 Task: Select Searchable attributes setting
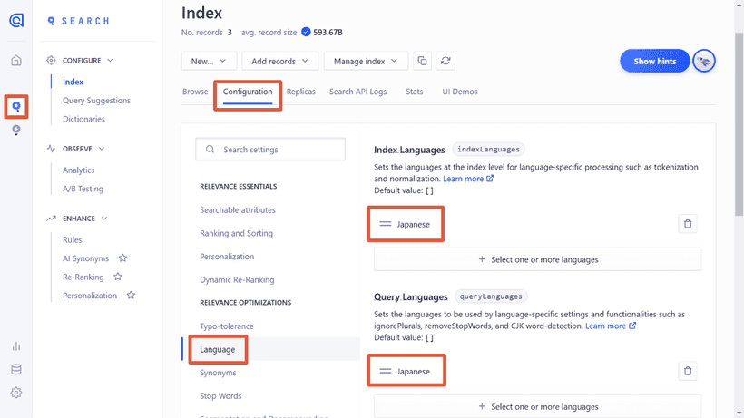[x=237, y=210]
